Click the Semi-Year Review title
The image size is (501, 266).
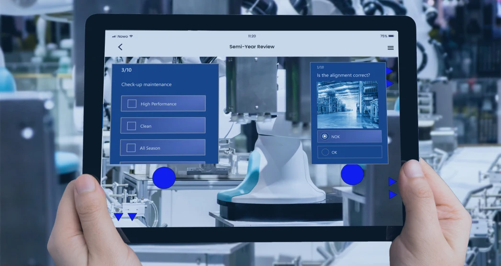click(252, 46)
